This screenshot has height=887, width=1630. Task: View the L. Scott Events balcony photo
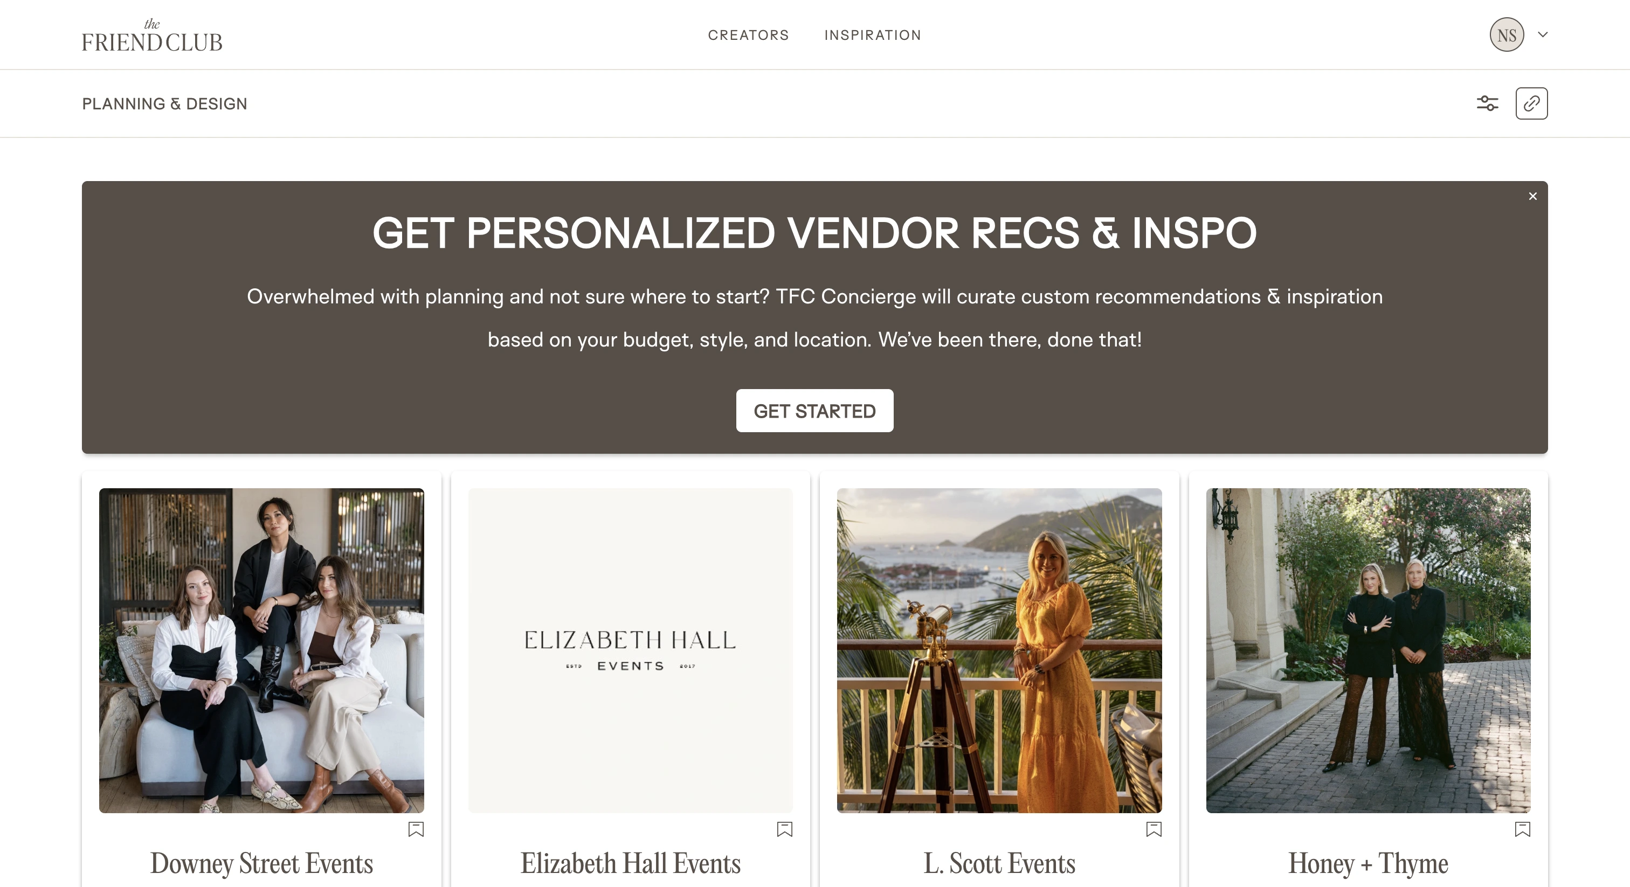click(999, 650)
